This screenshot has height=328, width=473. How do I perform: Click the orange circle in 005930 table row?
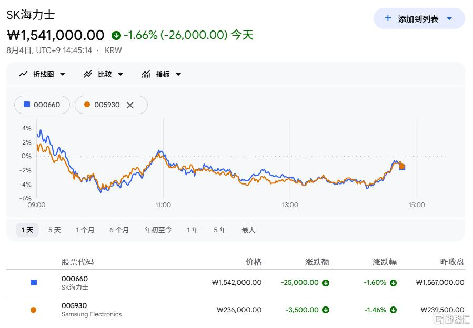click(x=34, y=310)
